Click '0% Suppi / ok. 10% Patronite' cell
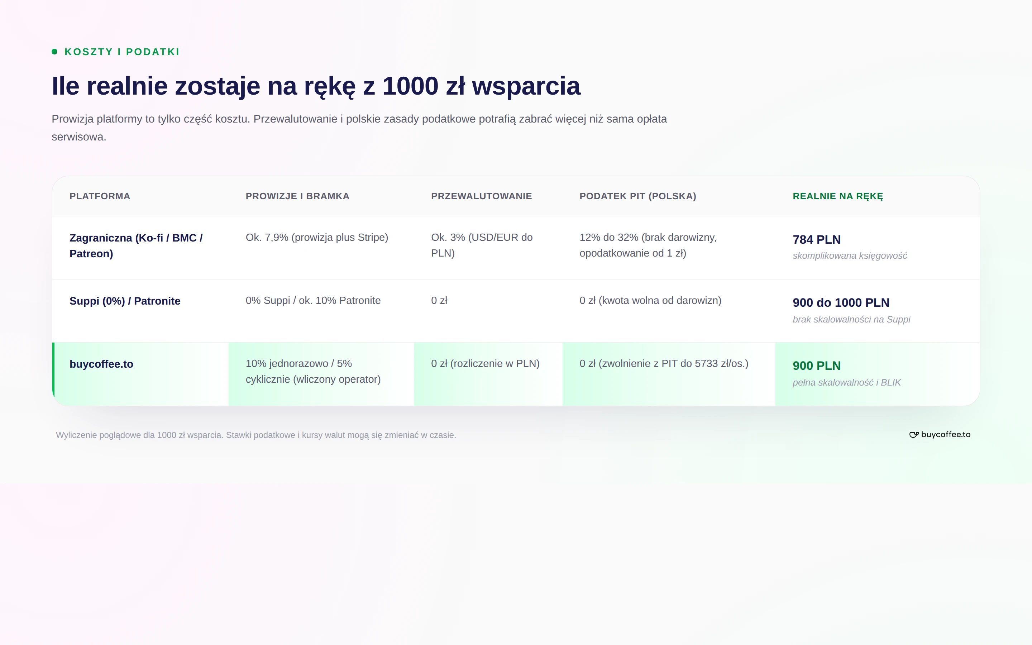 (313, 301)
